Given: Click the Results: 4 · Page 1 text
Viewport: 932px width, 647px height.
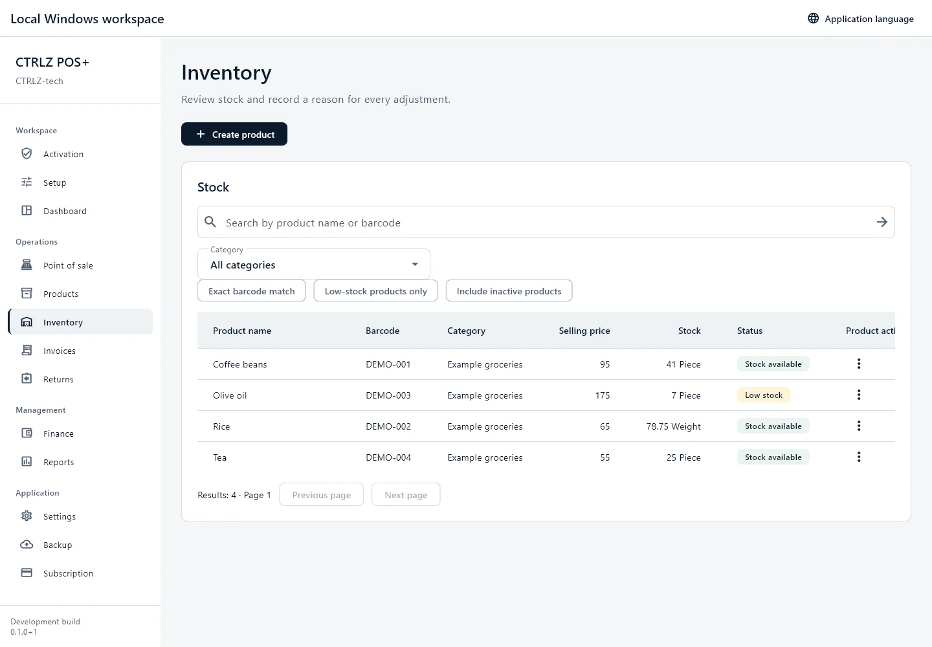Looking at the screenshot, I should (x=234, y=495).
